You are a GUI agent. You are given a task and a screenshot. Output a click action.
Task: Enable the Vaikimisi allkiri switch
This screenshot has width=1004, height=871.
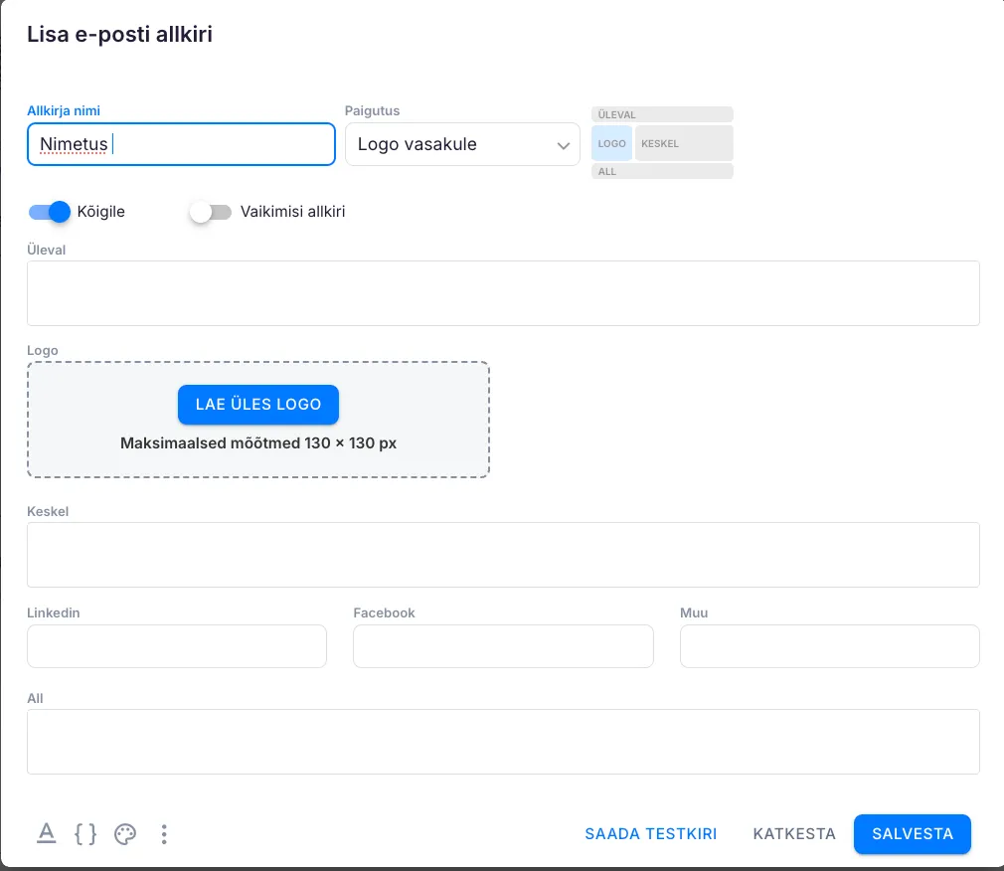click(x=210, y=212)
